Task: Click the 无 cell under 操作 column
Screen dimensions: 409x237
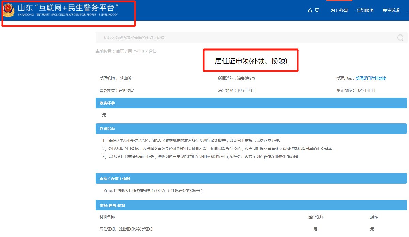Action: pos(372,229)
